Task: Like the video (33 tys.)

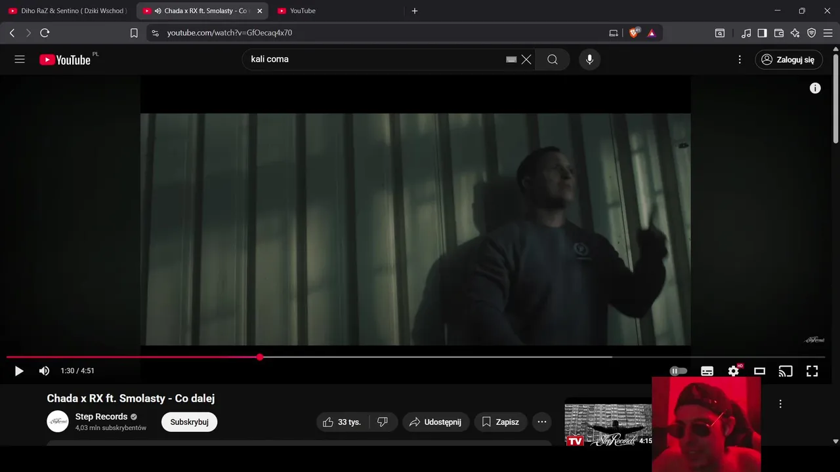Action: (343, 422)
